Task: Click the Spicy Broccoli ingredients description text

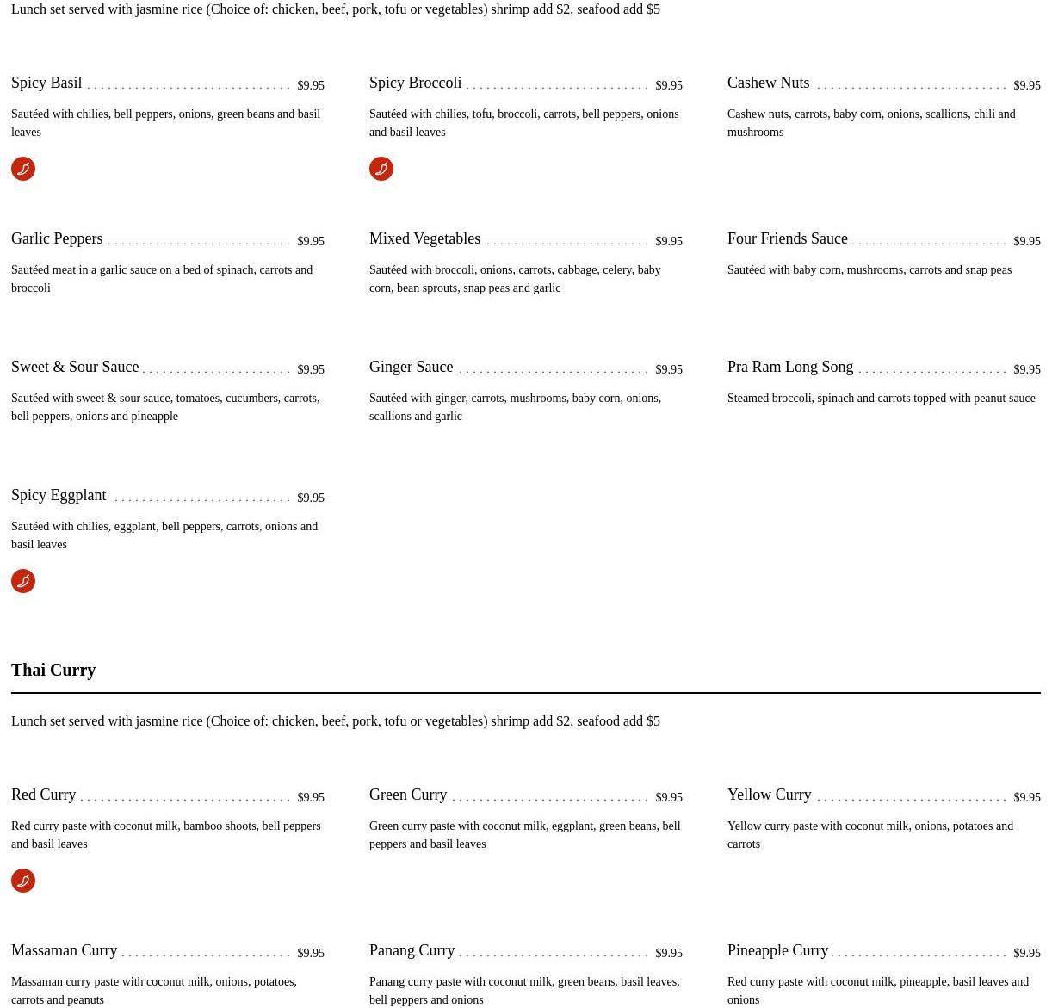Action: [523, 123]
